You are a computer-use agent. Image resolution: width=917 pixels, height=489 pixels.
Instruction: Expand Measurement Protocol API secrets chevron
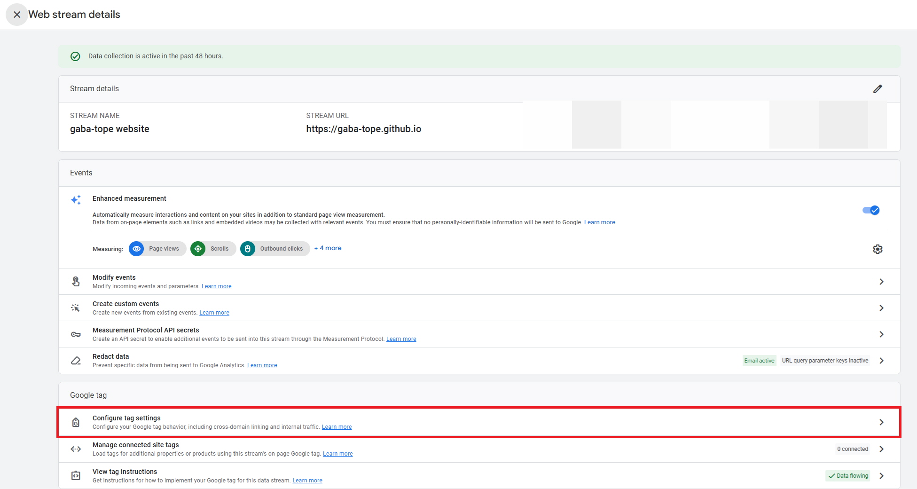click(x=881, y=334)
